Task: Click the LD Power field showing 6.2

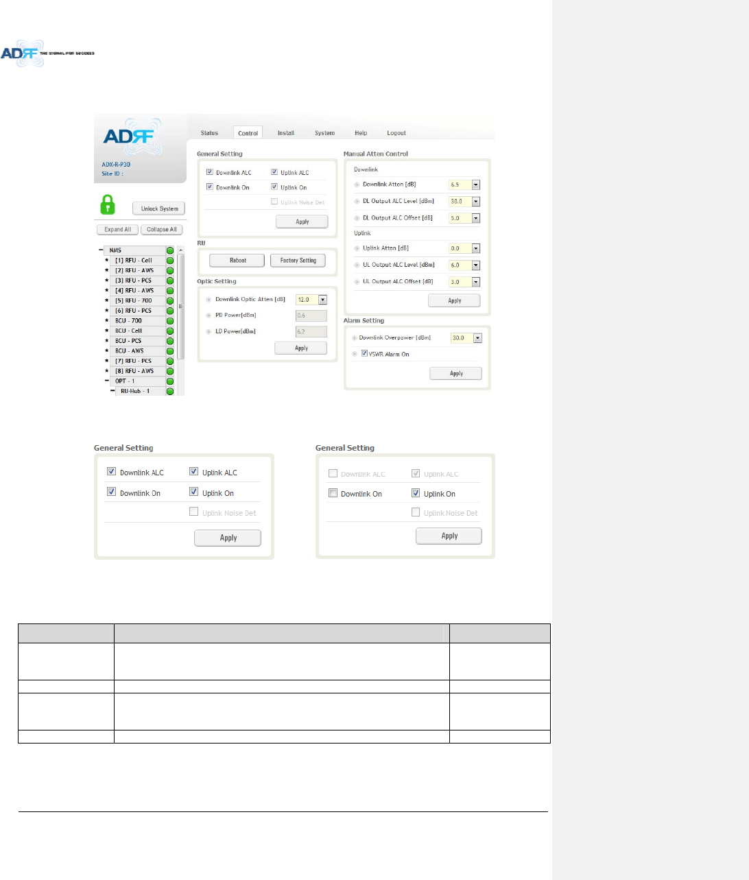Action: click(311, 332)
